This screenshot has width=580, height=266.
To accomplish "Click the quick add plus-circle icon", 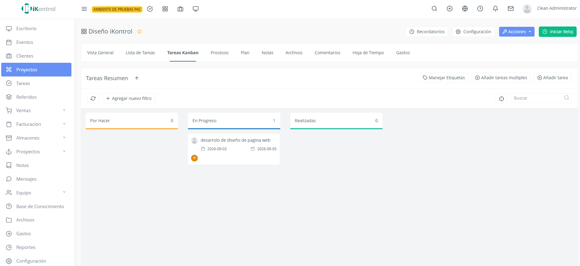I will tap(450, 9).
